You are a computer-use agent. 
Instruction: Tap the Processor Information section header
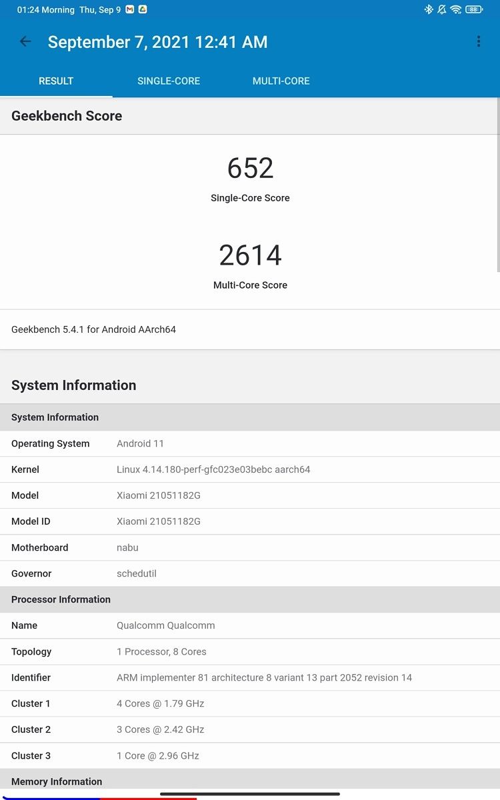[250, 599]
